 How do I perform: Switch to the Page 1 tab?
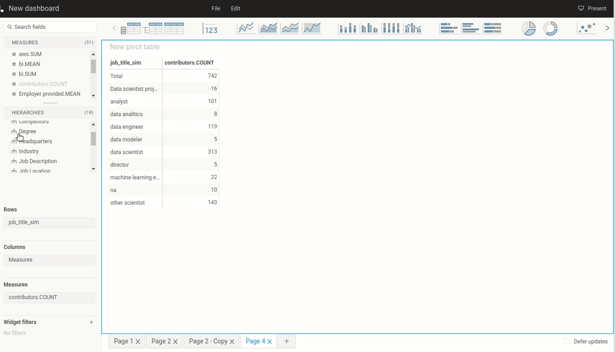(x=123, y=341)
